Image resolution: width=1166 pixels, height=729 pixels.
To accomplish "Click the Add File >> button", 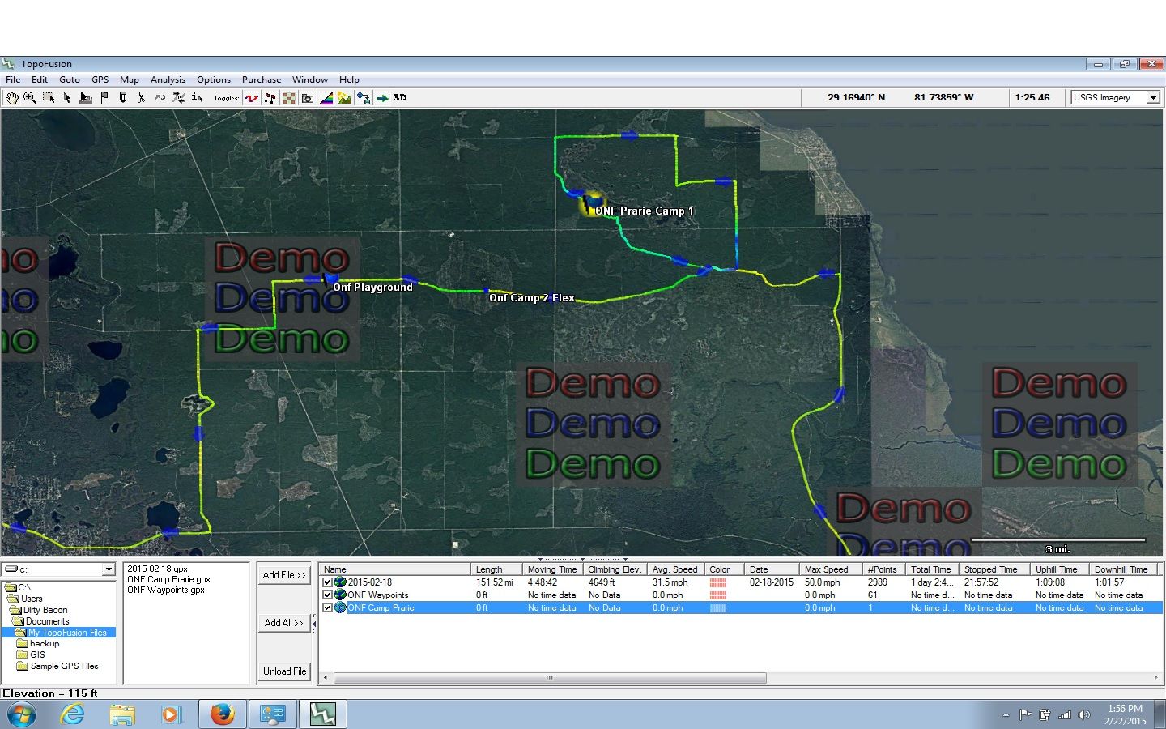I will tap(284, 574).
